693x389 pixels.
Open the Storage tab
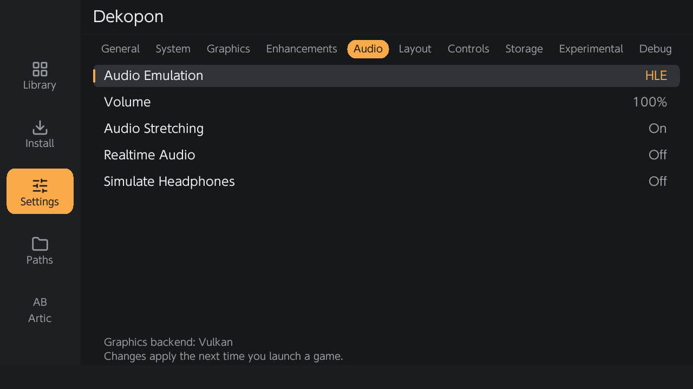point(524,49)
